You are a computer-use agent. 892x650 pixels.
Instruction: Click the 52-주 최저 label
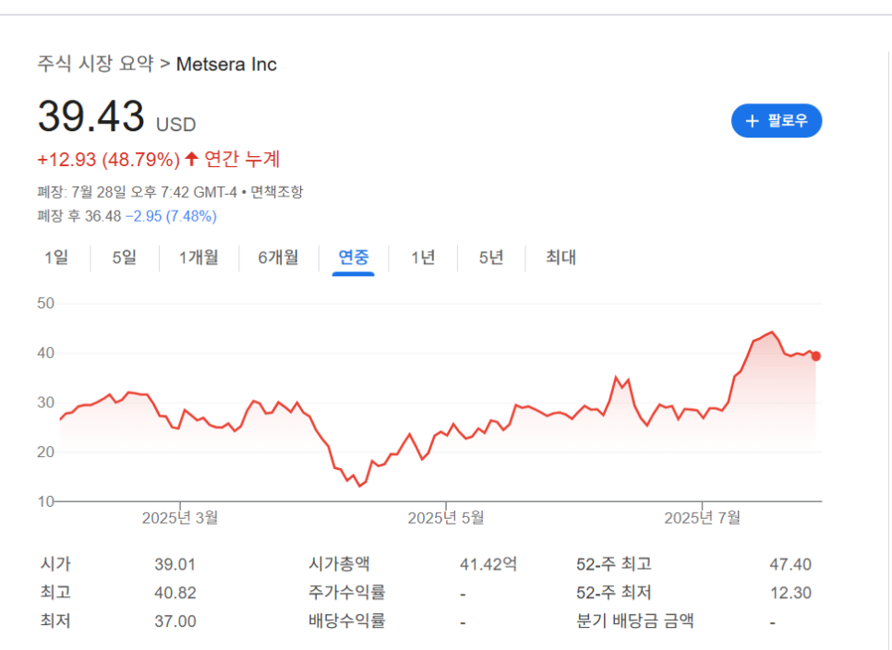coord(614,593)
